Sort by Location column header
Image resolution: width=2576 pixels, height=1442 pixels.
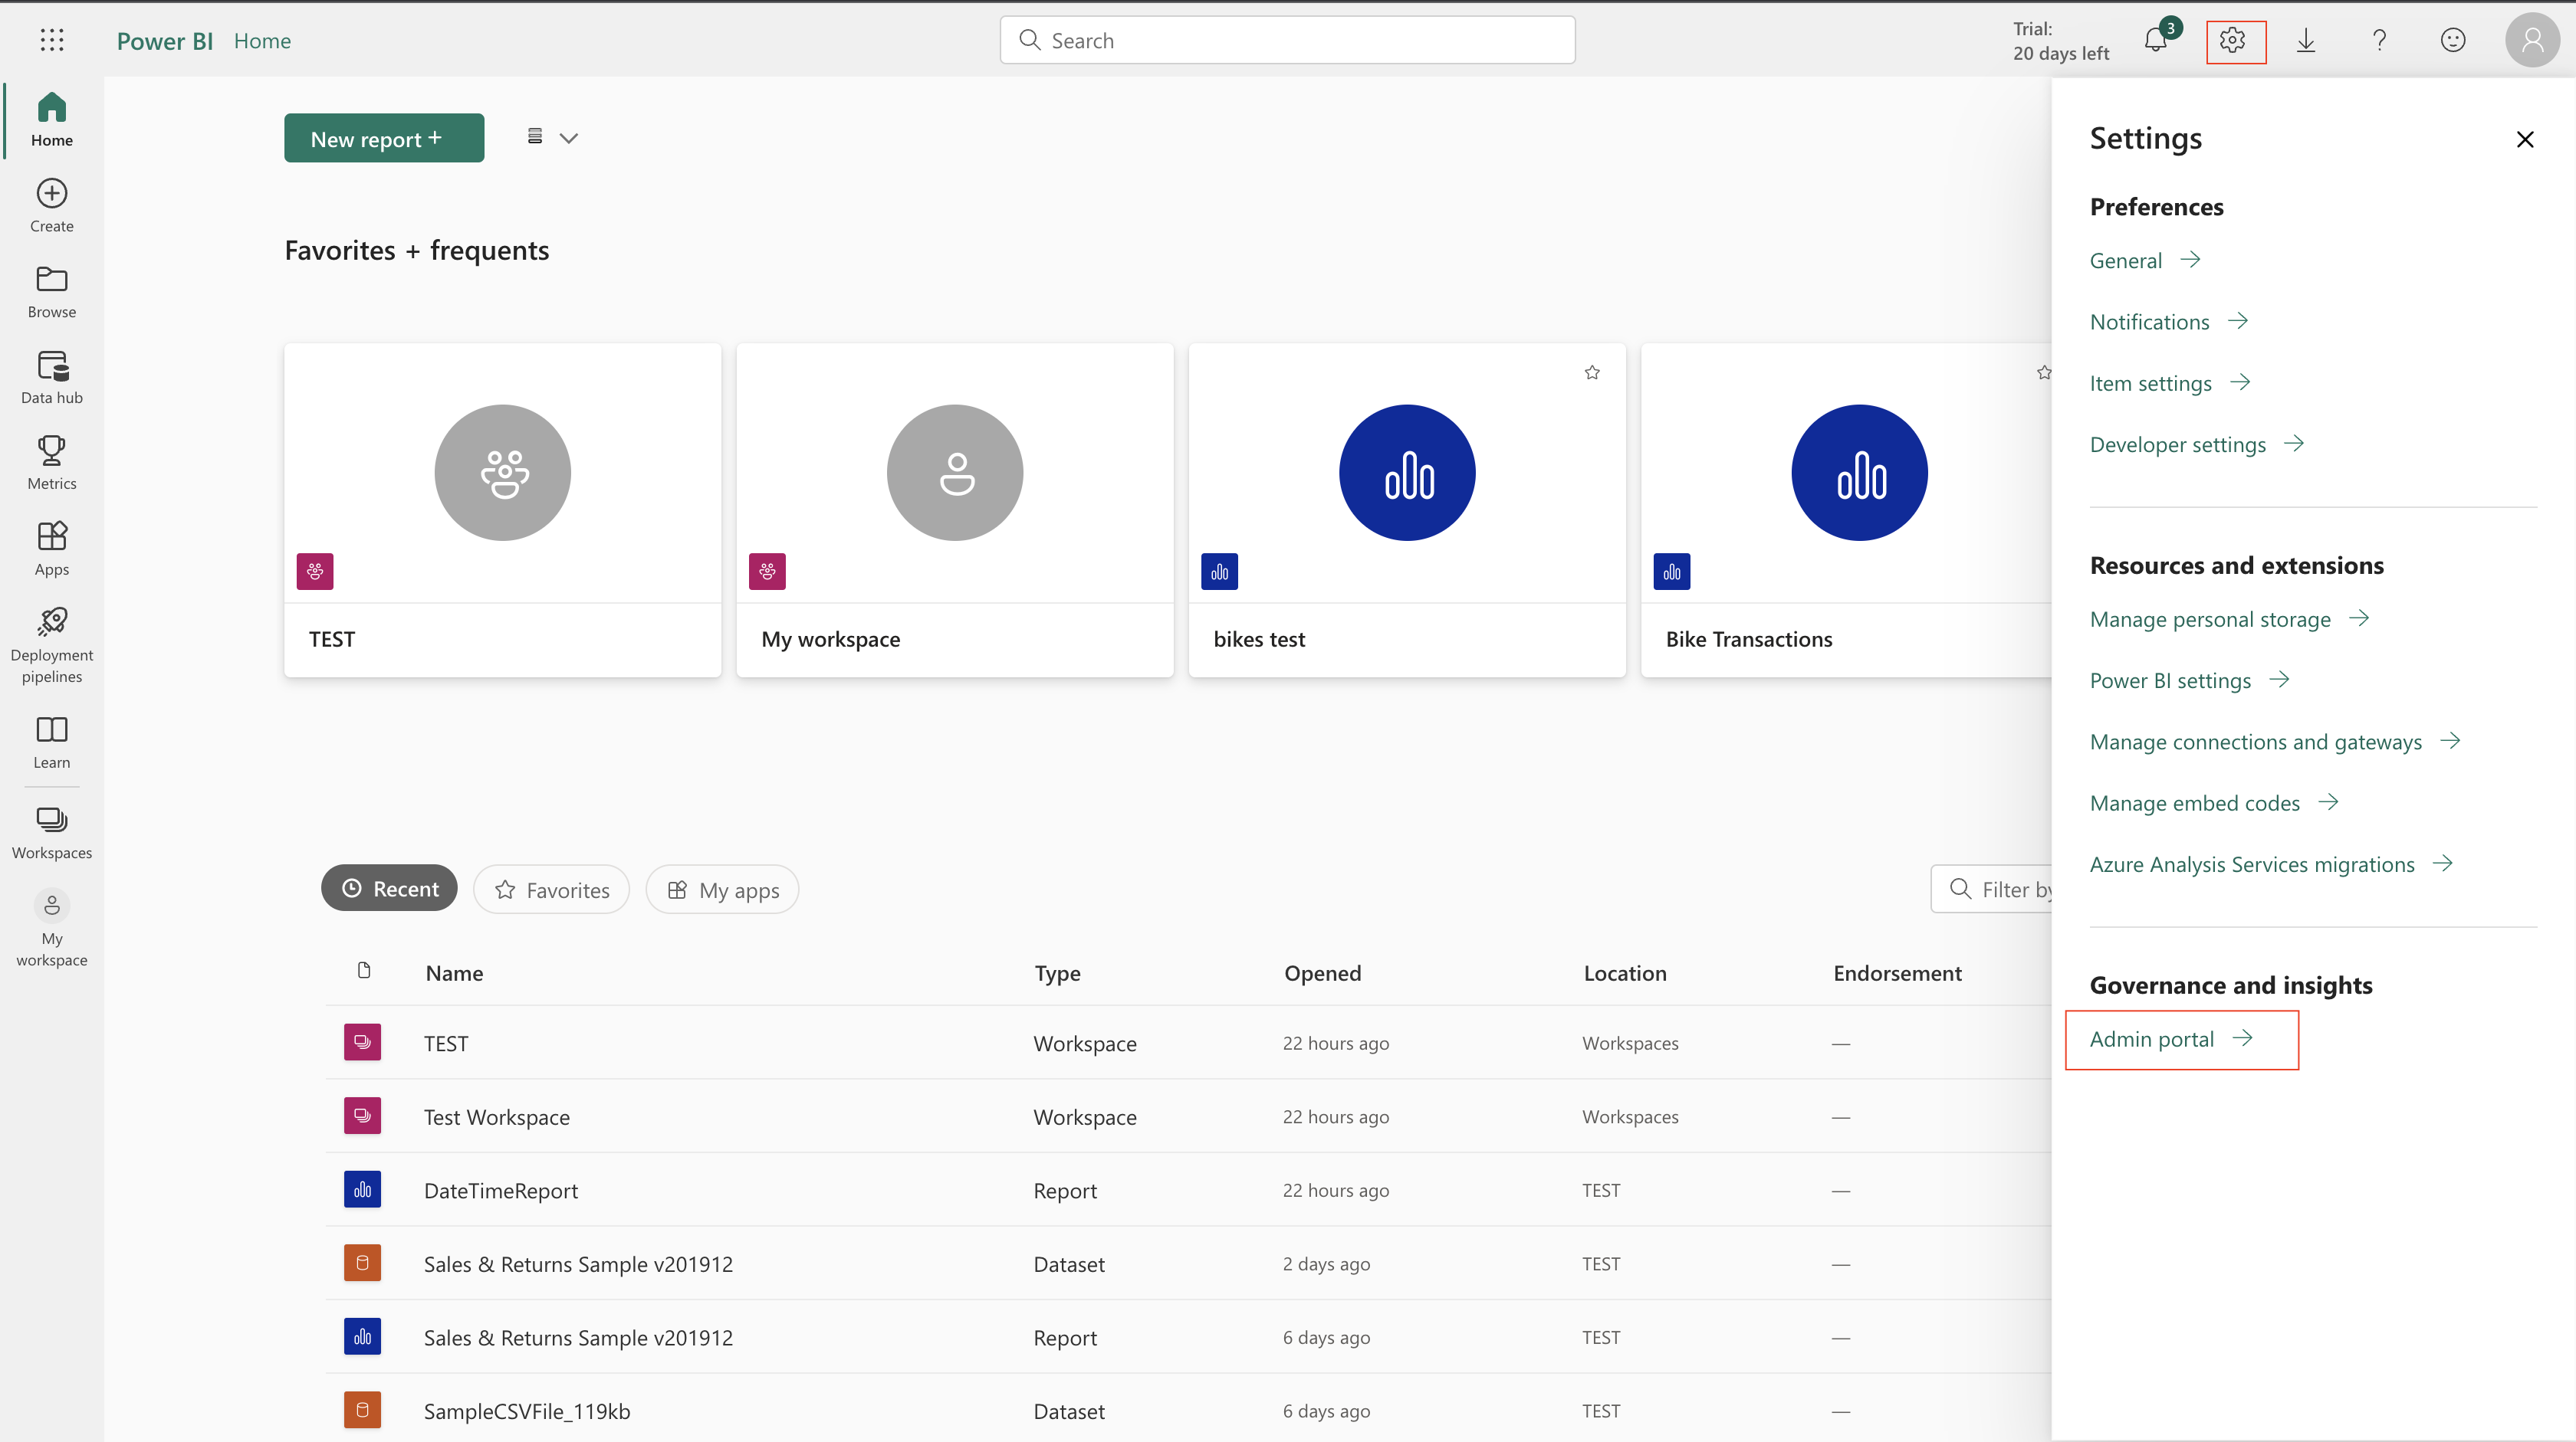[x=1625, y=973]
